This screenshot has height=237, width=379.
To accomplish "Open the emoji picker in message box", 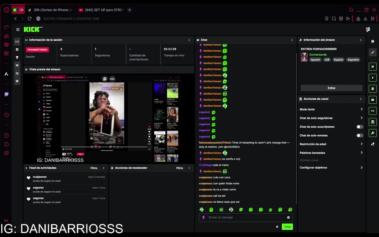I will click(288, 217).
